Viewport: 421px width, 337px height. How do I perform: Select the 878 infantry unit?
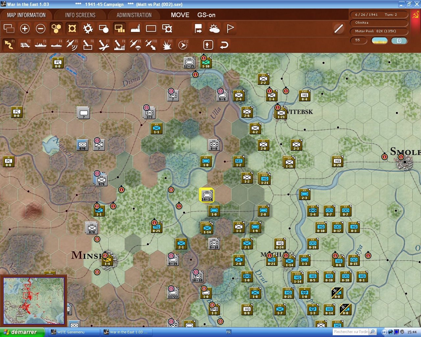coord(92,228)
